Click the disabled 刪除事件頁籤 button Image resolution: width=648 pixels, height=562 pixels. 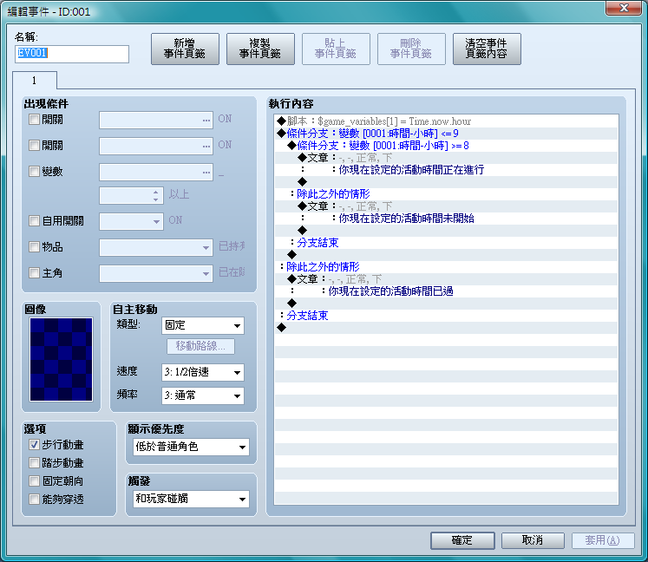pyautogui.click(x=411, y=49)
